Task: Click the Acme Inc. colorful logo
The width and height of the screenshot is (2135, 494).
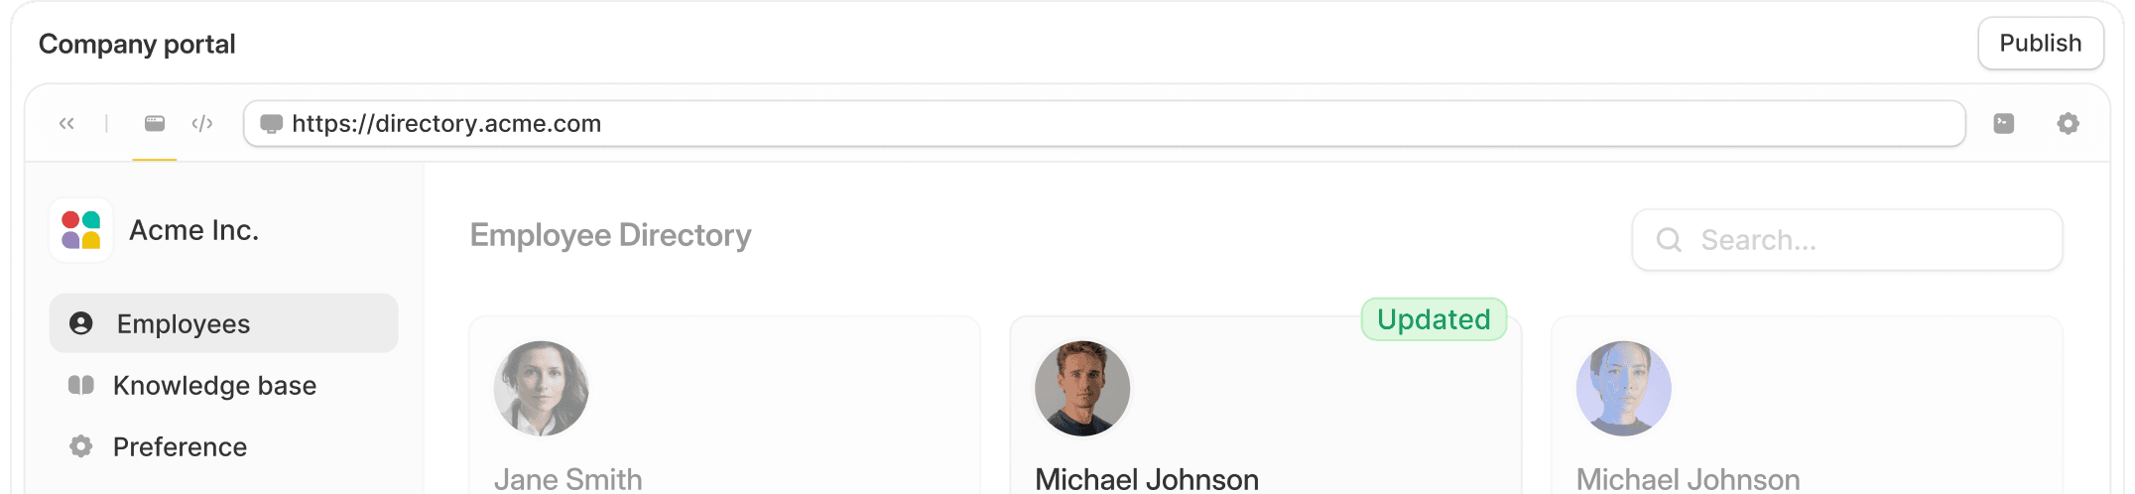Action: pyautogui.click(x=81, y=230)
